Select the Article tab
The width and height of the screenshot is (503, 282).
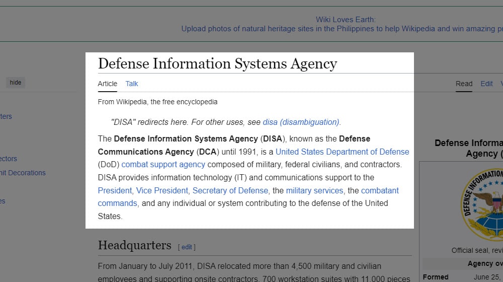108,84
